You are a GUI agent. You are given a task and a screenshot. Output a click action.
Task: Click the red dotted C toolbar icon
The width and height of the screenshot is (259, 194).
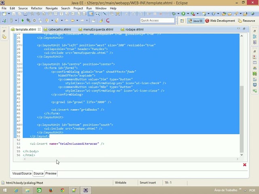tap(108, 21)
